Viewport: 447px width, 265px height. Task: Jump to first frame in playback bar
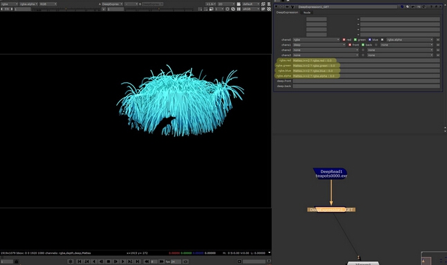pyautogui.click(x=80, y=262)
